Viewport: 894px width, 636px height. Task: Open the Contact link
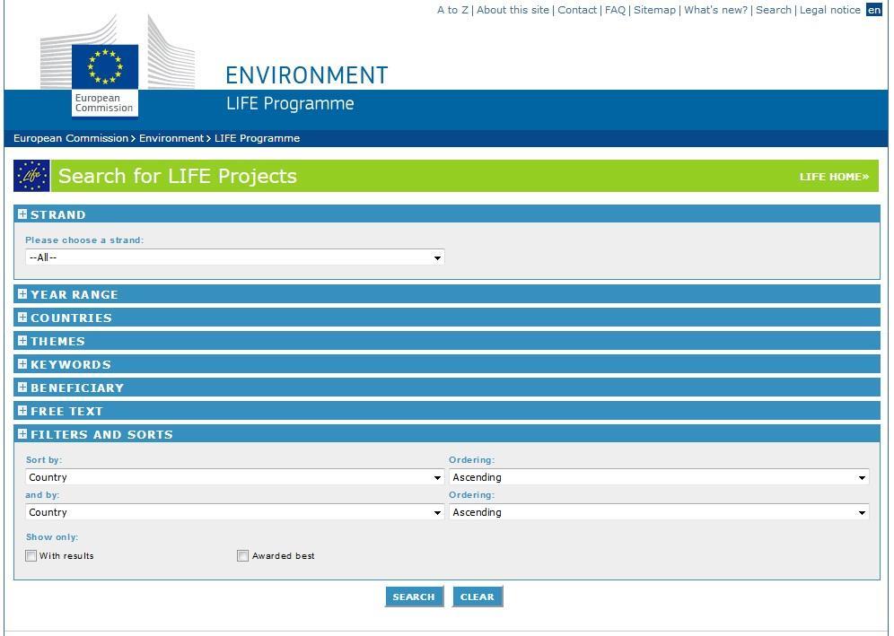(x=577, y=10)
